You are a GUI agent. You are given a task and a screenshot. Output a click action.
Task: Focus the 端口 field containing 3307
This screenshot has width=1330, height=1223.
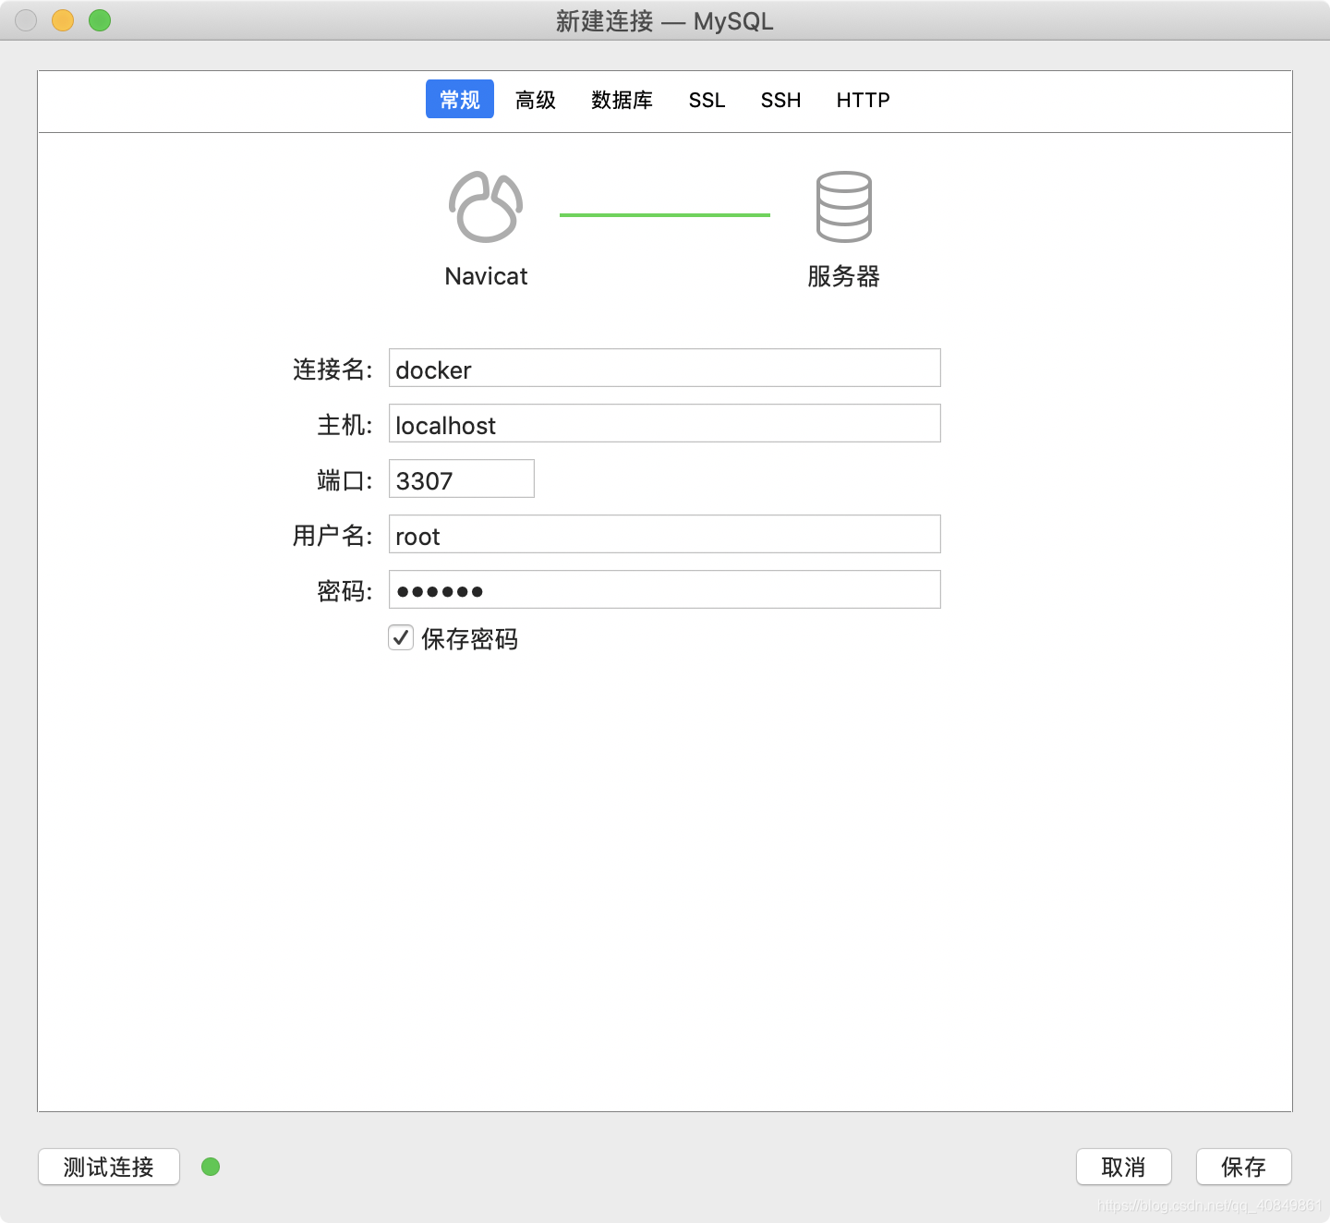[462, 478]
